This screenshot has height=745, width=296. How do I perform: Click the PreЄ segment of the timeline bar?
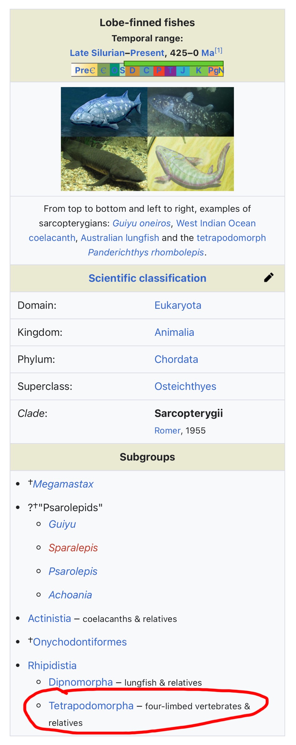tap(84, 70)
